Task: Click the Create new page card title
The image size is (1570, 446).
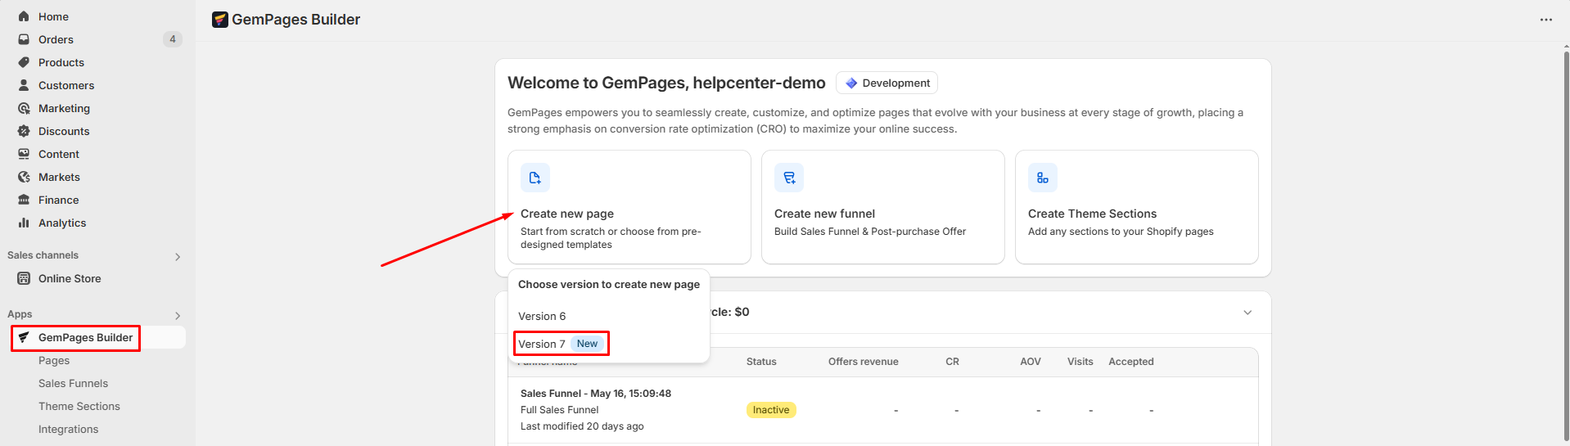Action: point(567,214)
